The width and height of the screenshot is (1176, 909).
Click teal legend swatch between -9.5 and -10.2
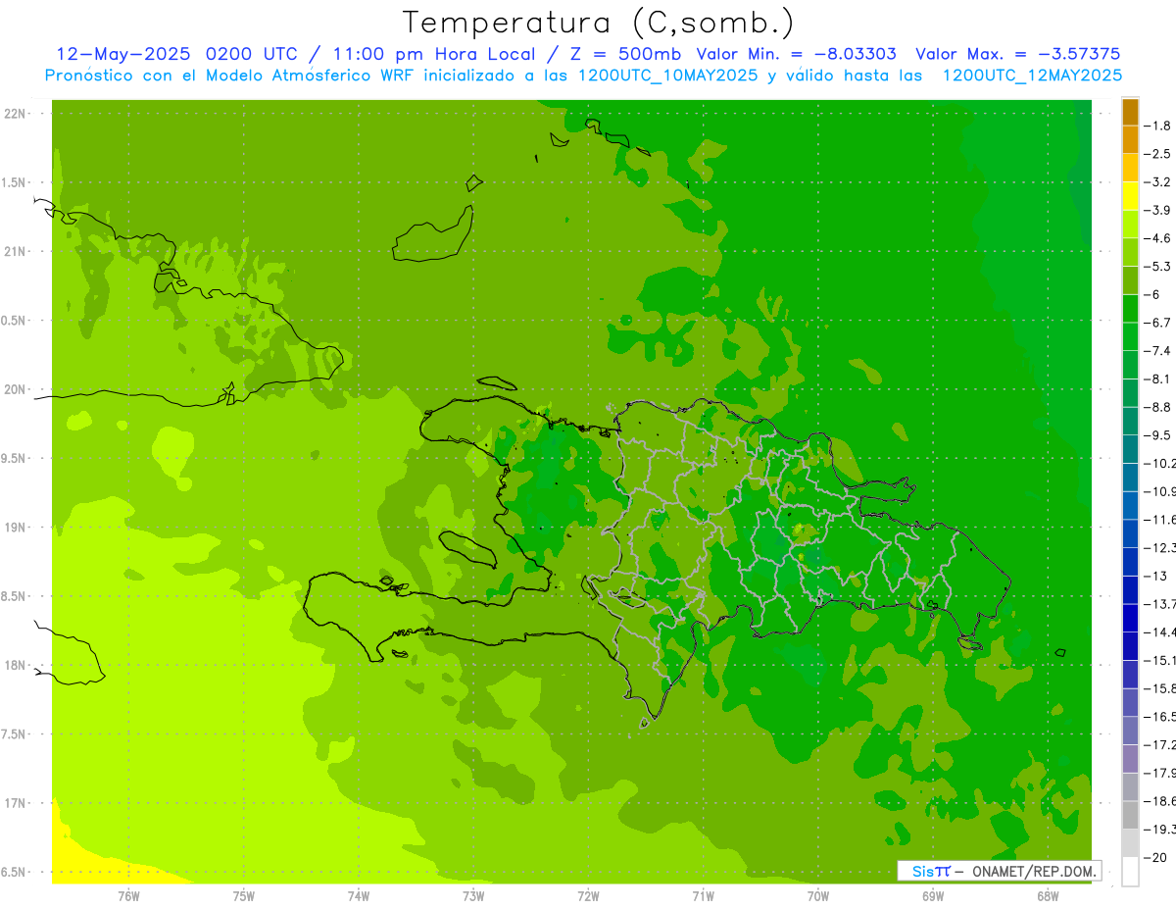click(1130, 449)
